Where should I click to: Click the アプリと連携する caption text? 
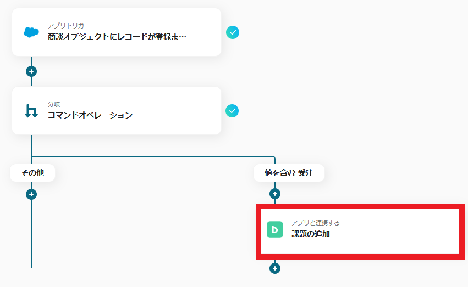click(x=315, y=223)
